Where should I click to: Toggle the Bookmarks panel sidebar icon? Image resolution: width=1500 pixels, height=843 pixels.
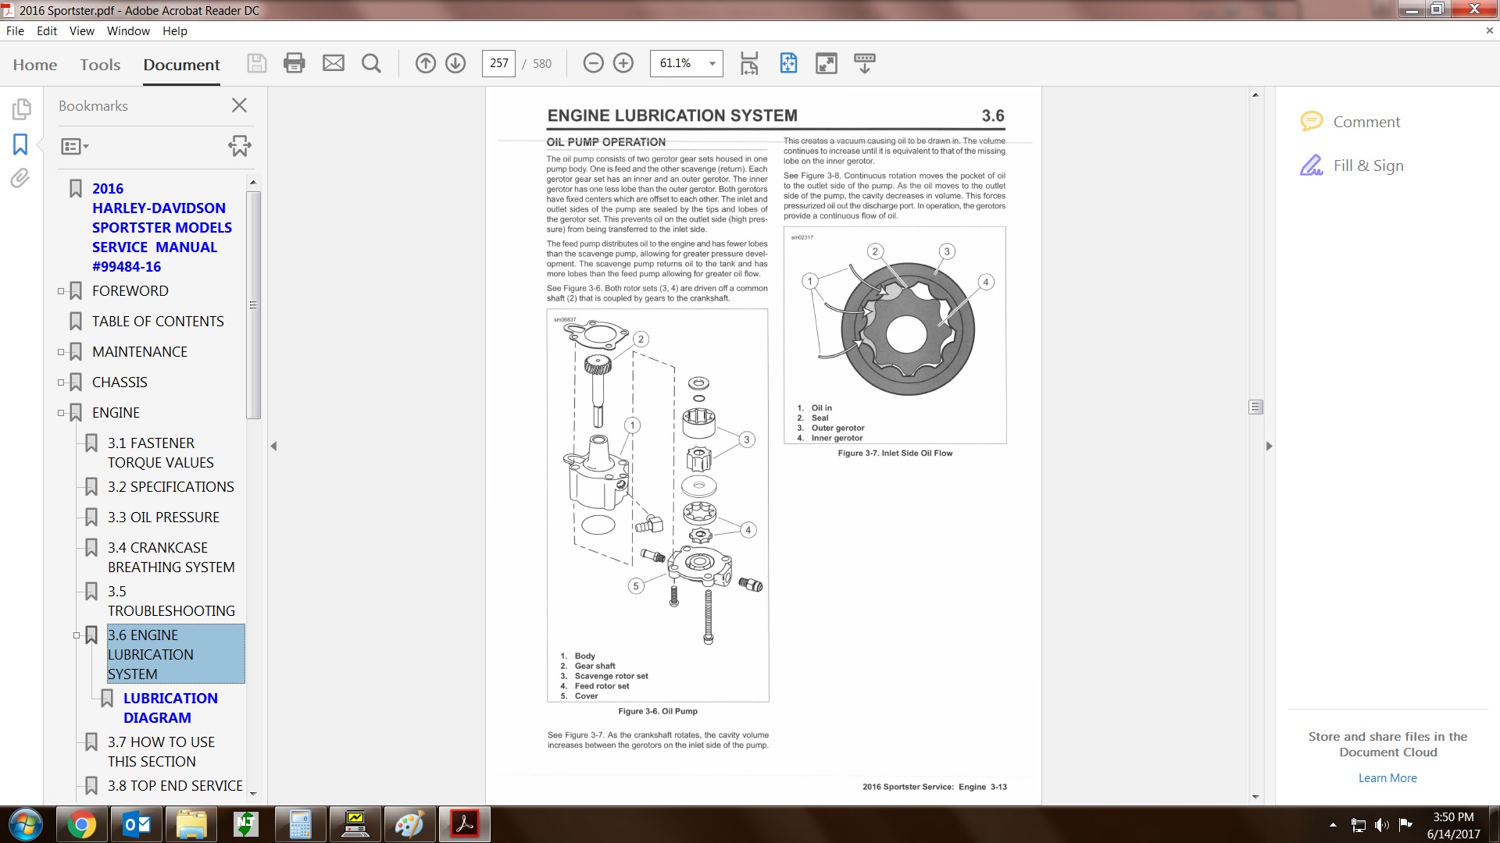pos(20,144)
